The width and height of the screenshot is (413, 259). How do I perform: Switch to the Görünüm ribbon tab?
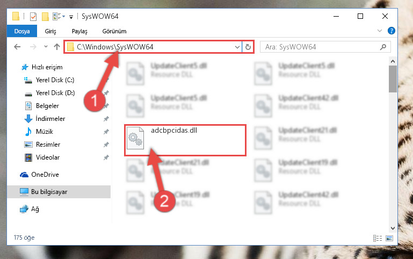click(114, 31)
